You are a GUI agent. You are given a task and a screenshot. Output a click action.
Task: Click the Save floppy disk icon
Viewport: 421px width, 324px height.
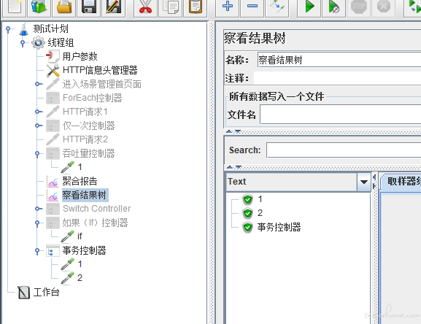click(x=88, y=7)
